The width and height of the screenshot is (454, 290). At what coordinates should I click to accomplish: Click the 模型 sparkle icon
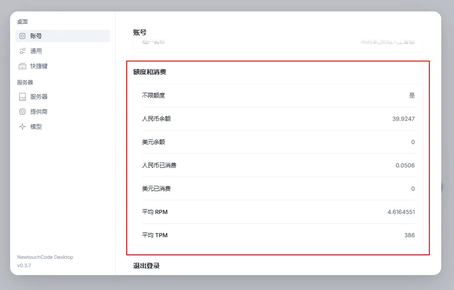pos(22,127)
